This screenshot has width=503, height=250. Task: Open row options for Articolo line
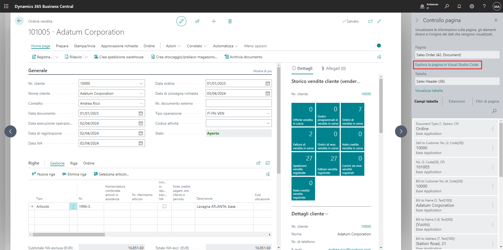coord(73,206)
